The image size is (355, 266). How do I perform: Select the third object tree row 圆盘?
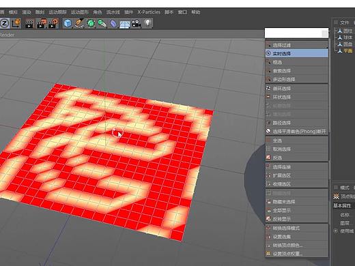click(347, 44)
